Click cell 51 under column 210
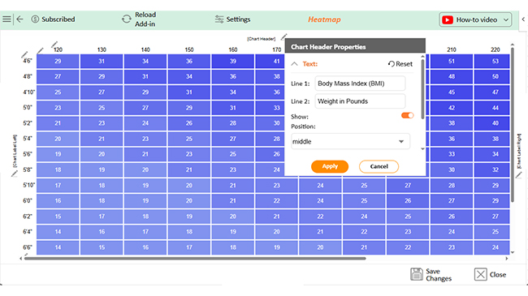The image size is (528, 296). (x=451, y=61)
